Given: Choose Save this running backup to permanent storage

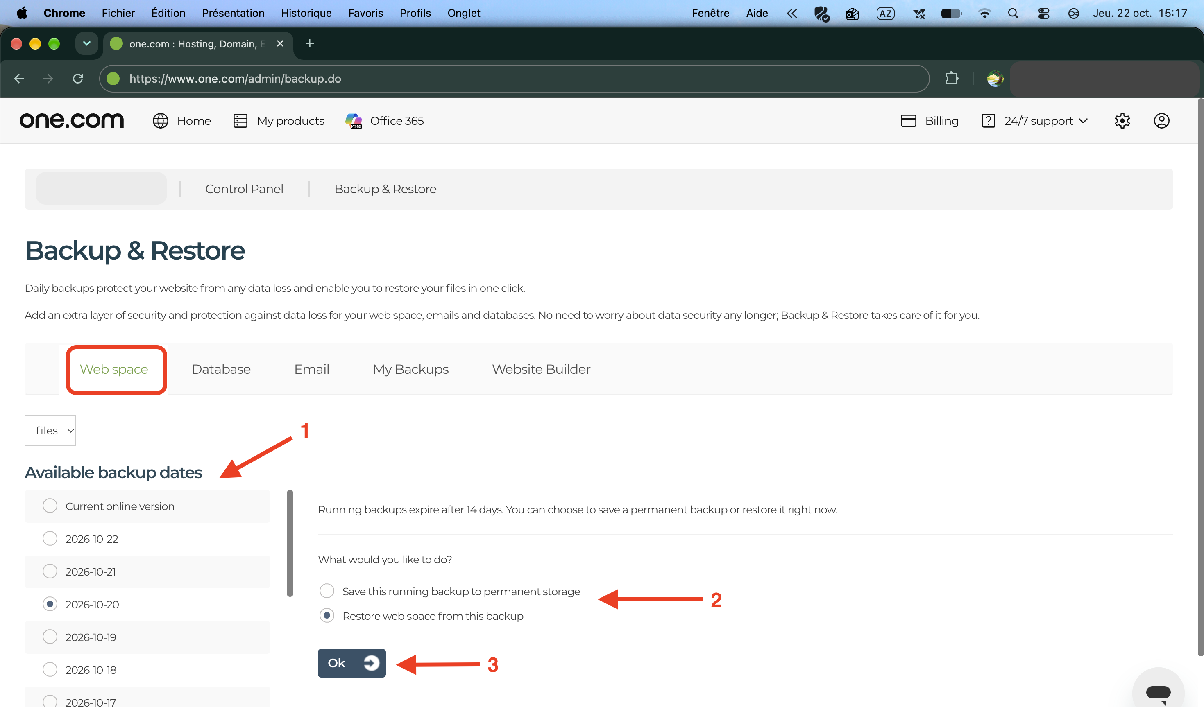Looking at the screenshot, I should 327,591.
